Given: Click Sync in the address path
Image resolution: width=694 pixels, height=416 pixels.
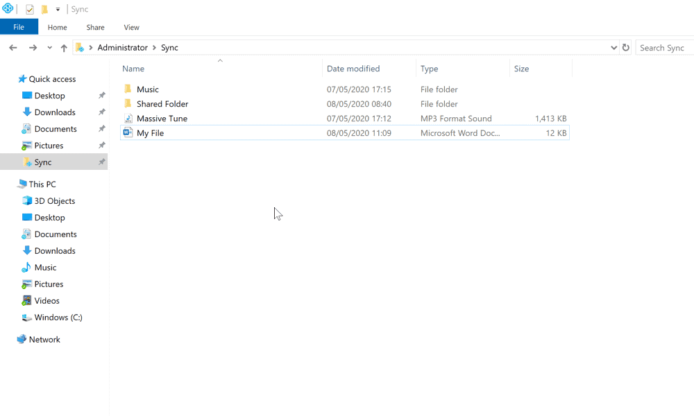Looking at the screenshot, I should pos(169,48).
